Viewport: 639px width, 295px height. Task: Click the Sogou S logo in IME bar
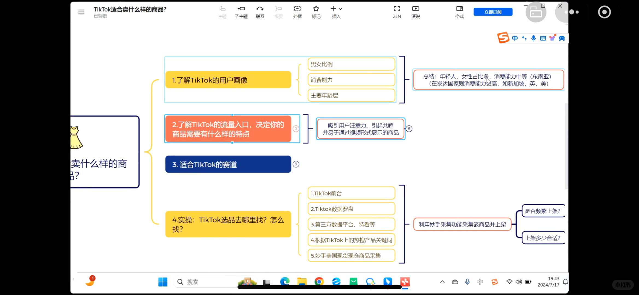(503, 38)
